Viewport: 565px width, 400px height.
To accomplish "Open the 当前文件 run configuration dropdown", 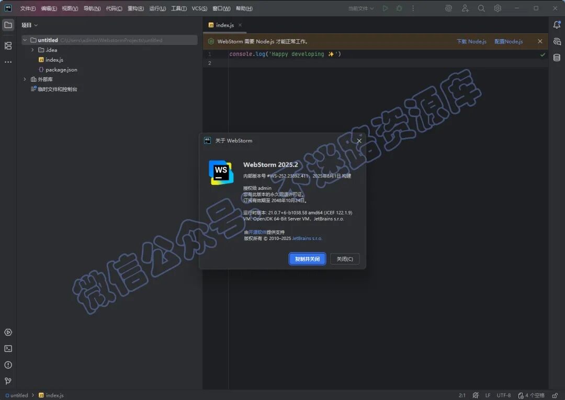I will (360, 8).
